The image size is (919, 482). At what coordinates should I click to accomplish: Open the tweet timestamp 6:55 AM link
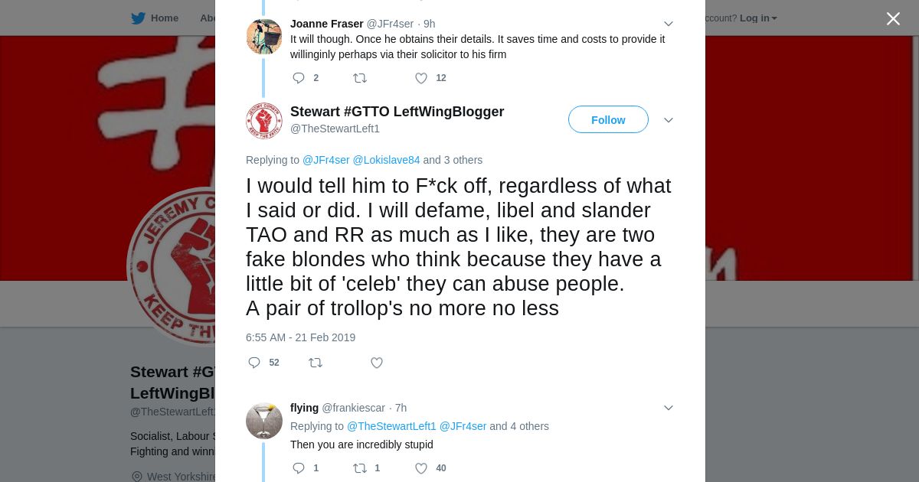pos(300,337)
